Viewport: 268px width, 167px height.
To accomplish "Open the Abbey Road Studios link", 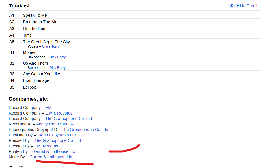I will (55, 124).
